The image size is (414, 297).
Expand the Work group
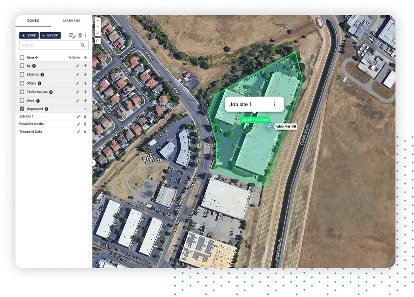(85, 101)
